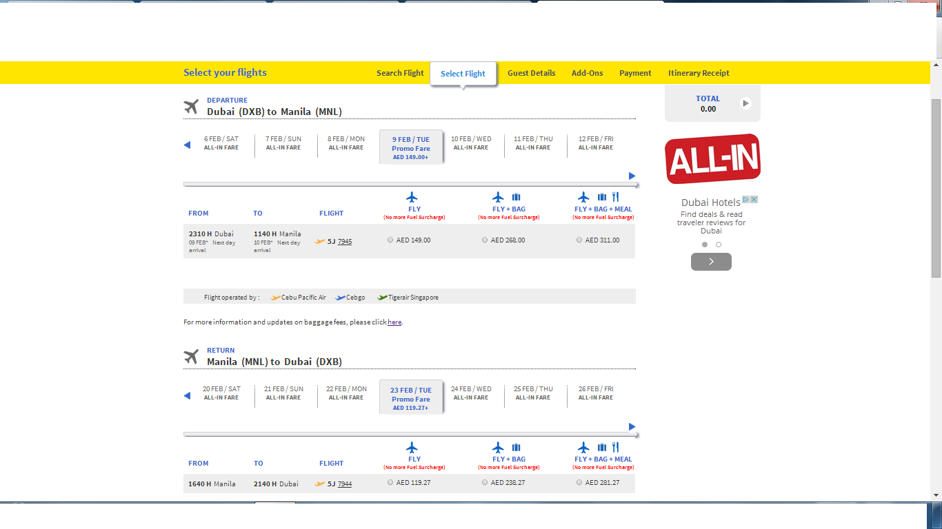Viewport: 942px width, 529px height.
Task: Select AED 268.00 Fly + Bag departure fare
Action: [x=485, y=240]
